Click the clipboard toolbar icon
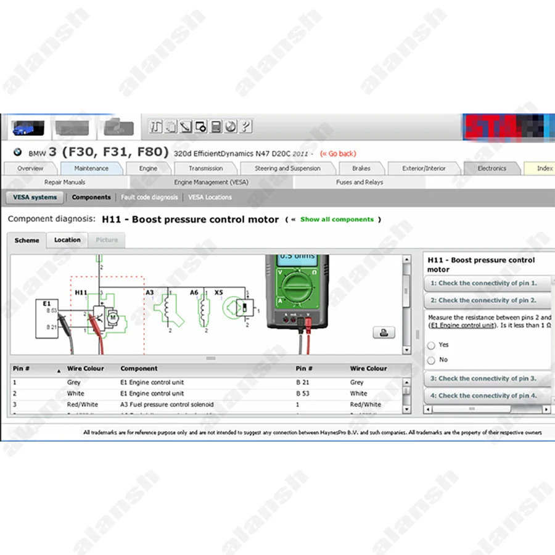Viewport: 555px width, 555px height. pos(171,126)
